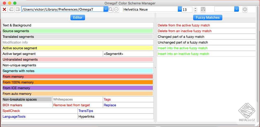The height and width of the screenshot is (127, 260).
Task: Open the preferences path dropdown
Action: tap(106, 9)
